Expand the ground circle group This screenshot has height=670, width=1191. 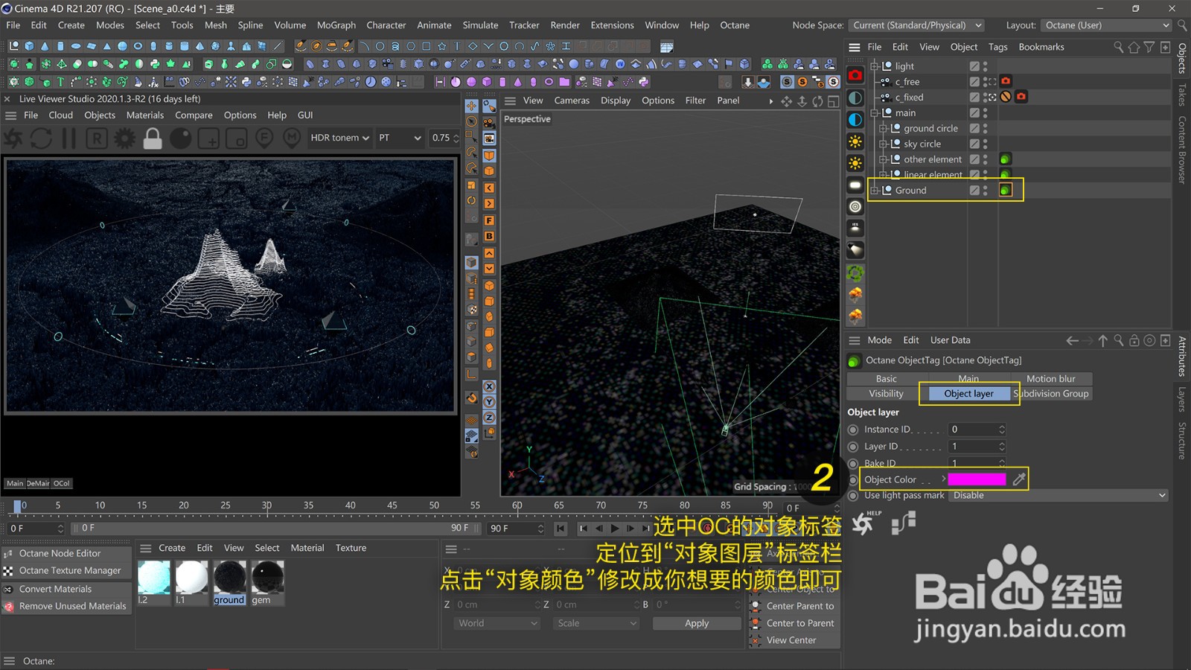click(884, 129)
